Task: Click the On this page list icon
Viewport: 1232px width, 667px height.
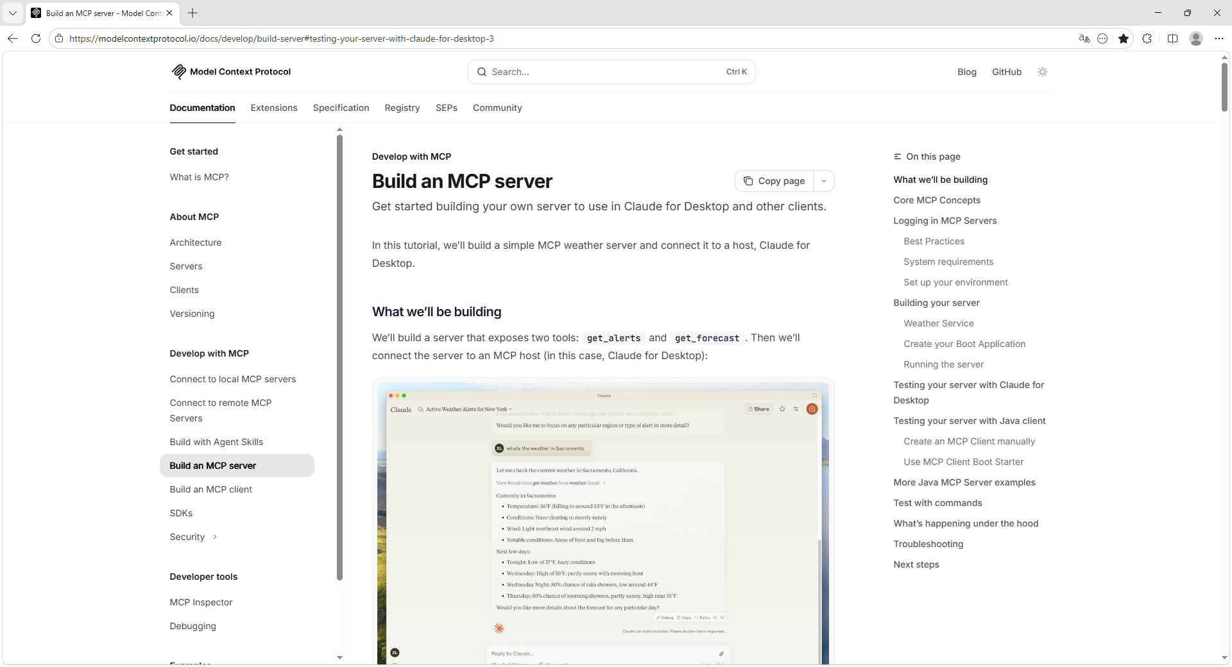Action: point(898,156)
